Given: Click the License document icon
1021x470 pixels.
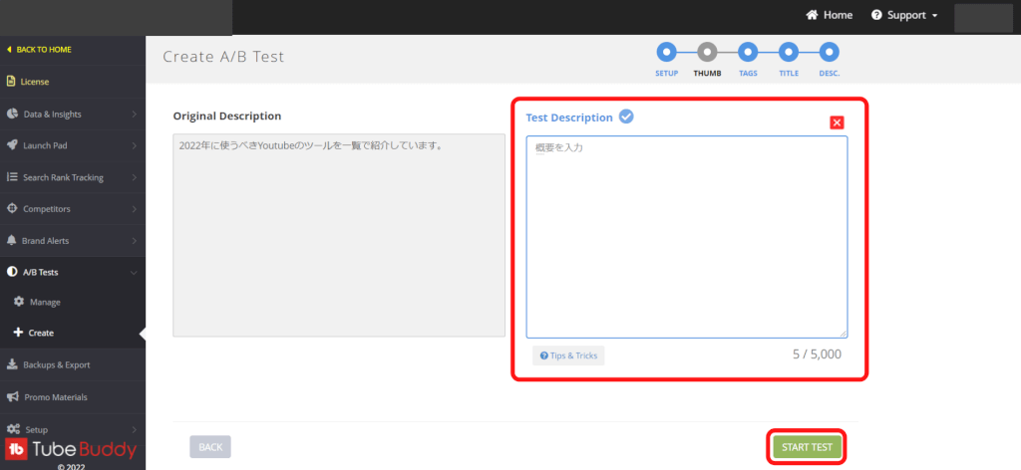Looking at the screenshot, I should [x=10, y=82].
